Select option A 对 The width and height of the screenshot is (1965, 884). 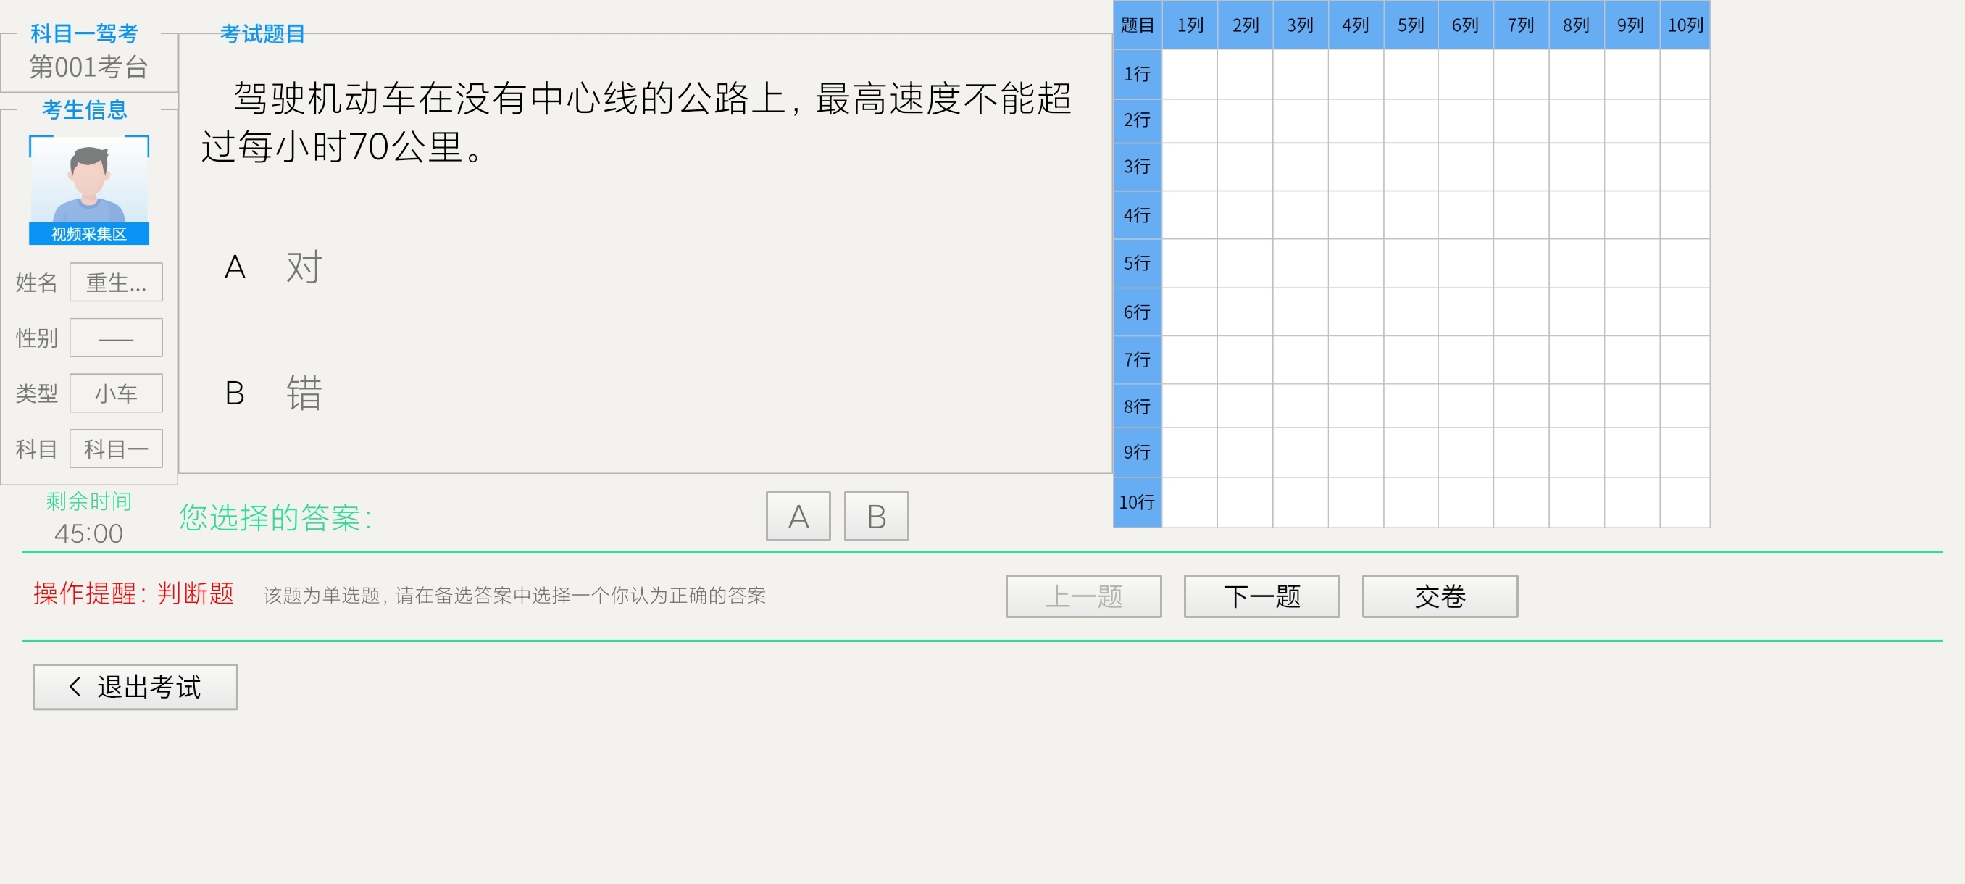point(274,267)
